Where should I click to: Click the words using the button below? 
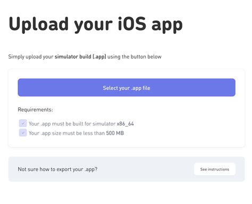pos(135,57)
